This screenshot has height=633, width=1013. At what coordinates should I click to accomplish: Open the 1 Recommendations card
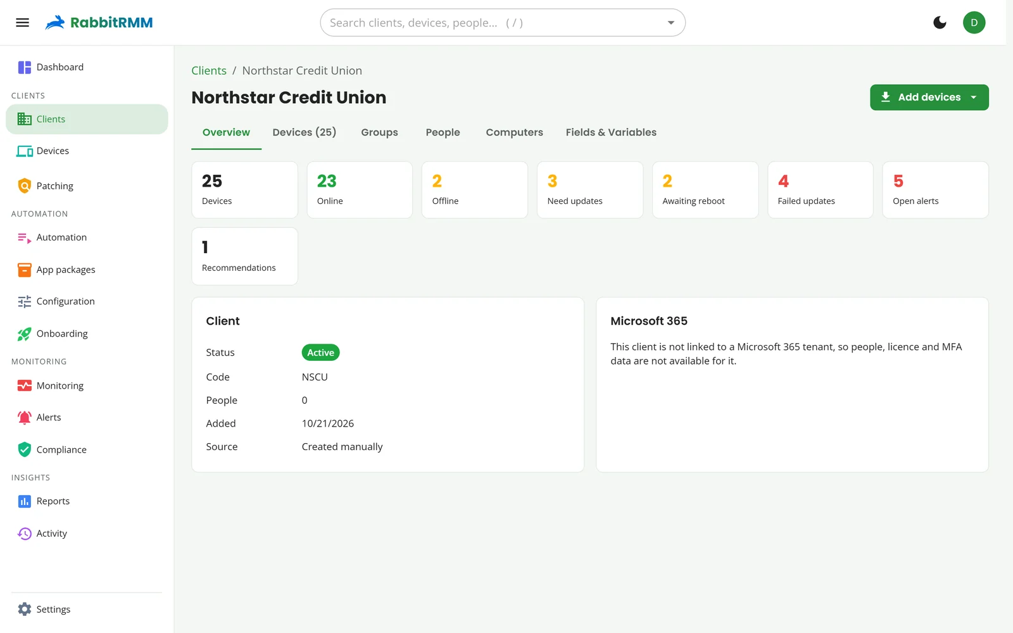coord(245,256)
